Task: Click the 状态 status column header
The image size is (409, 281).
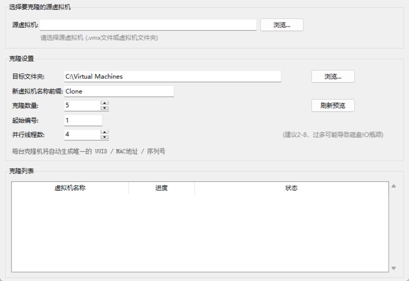Action: (x=291, y=188)
